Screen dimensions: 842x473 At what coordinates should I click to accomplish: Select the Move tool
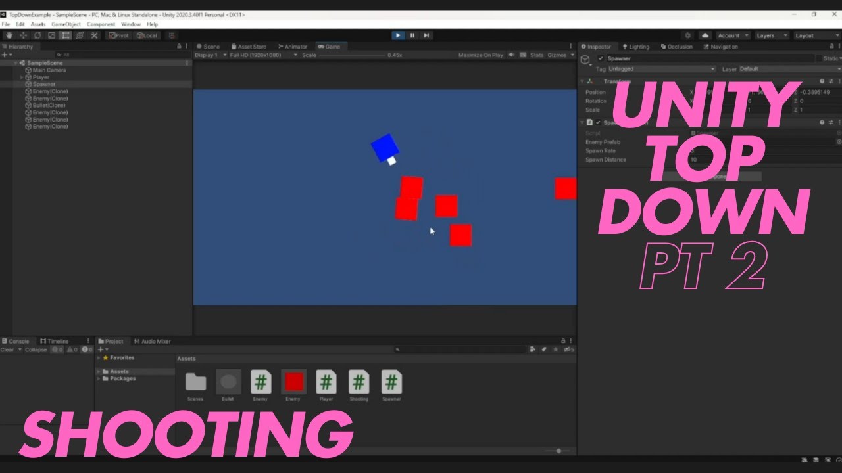(23, 35)
